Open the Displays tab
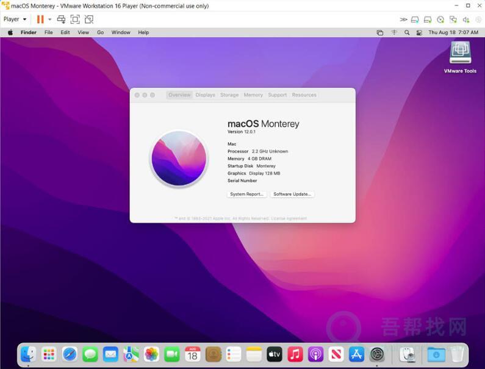Image resolution: width=485 pixels, height=369 pixels. 205,95
